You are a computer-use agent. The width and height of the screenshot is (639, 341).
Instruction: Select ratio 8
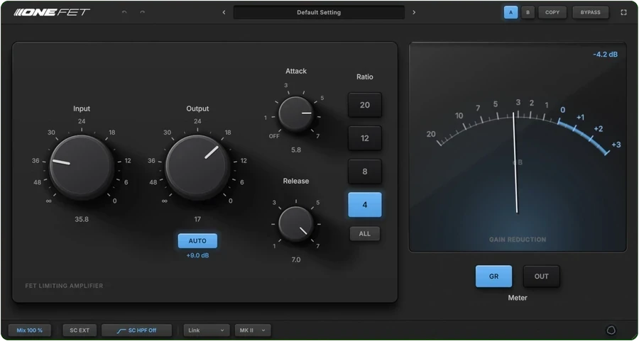tap(365, 172)
